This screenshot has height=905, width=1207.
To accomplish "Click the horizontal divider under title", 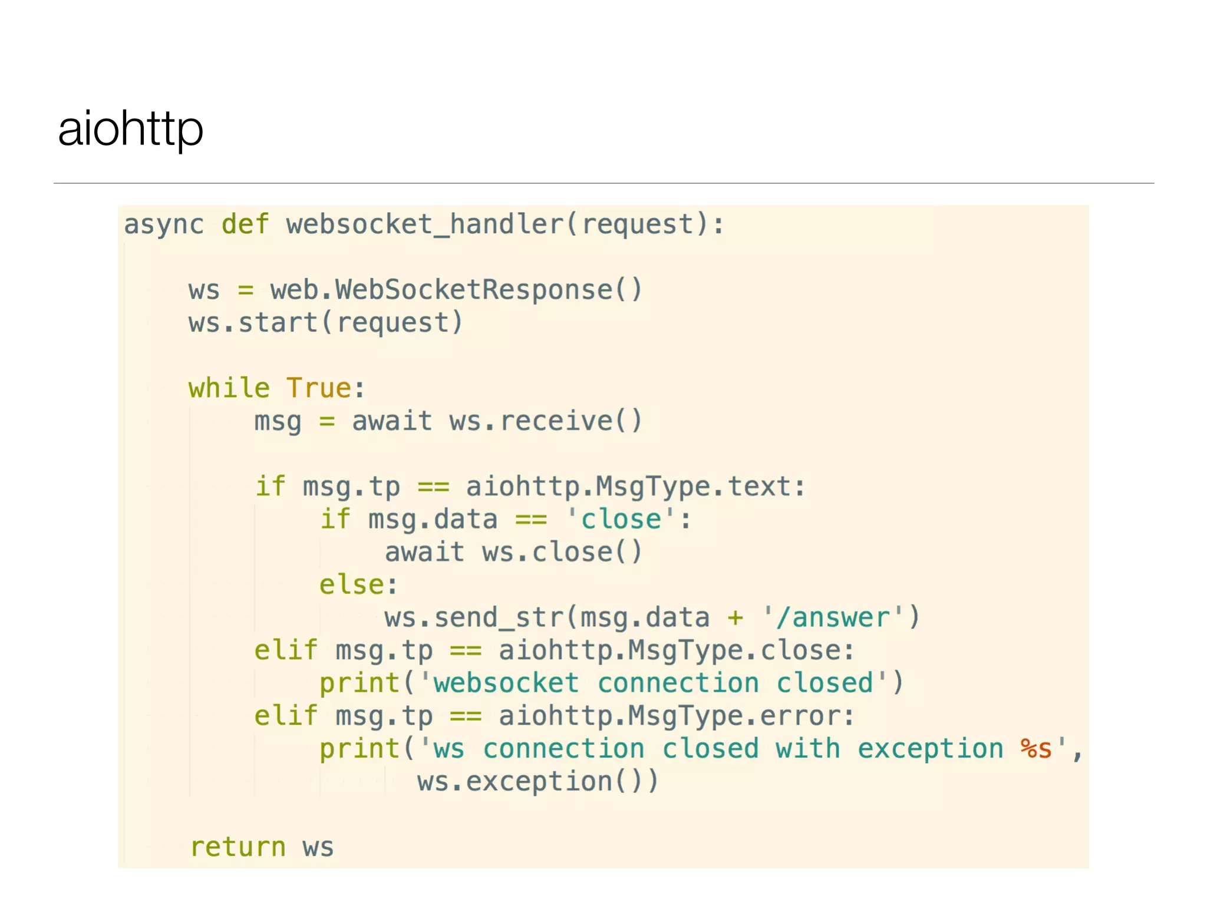I will [603, 183].
